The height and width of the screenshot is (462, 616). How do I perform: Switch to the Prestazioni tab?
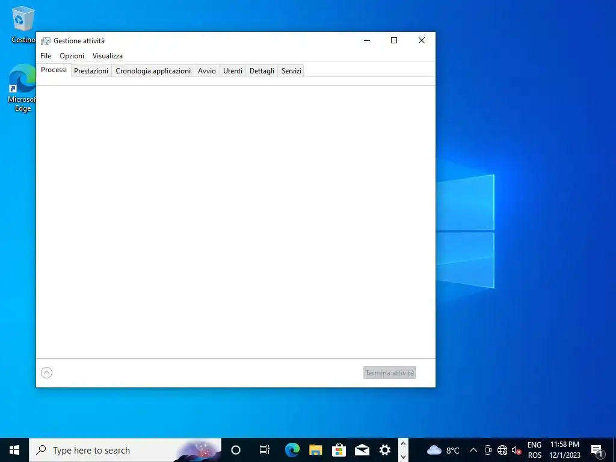point(91,71)
